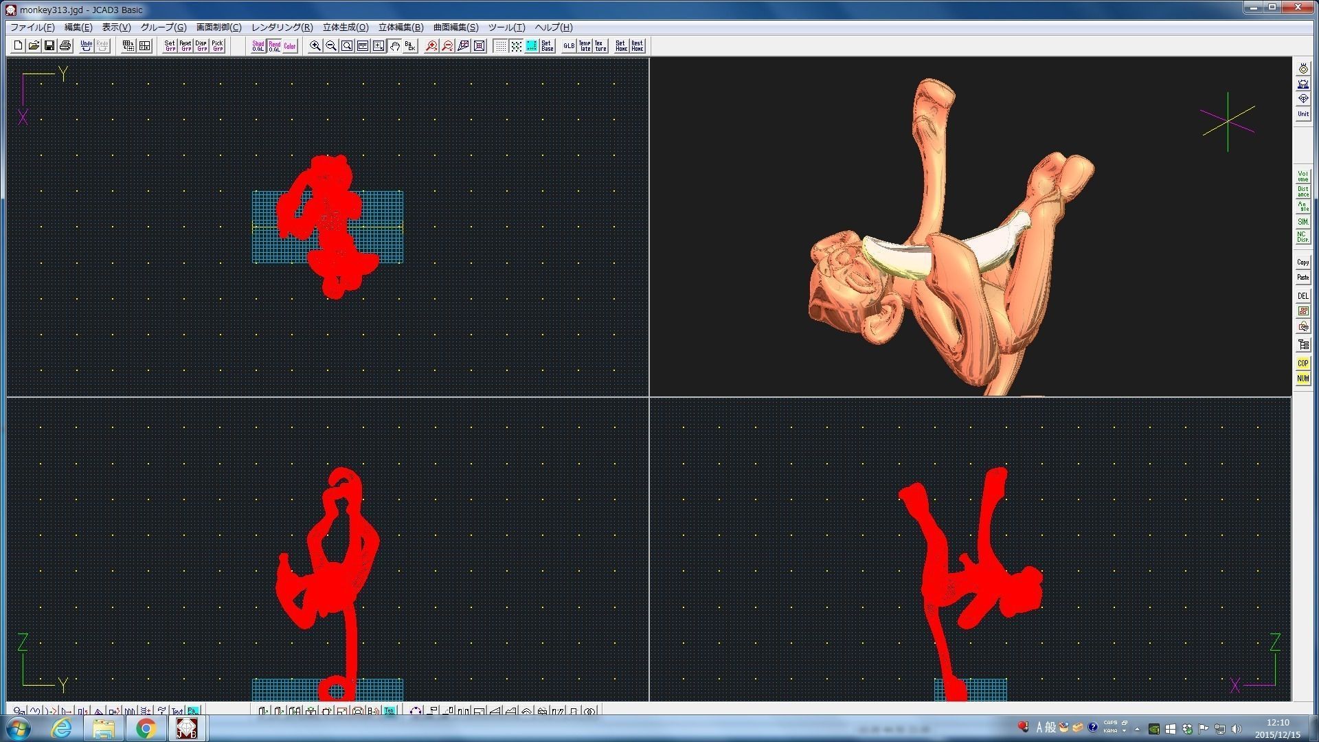This screenshot has width=1319, height=742.
Task: Open the 立体生成(O) menu
Action: [346, 27]
